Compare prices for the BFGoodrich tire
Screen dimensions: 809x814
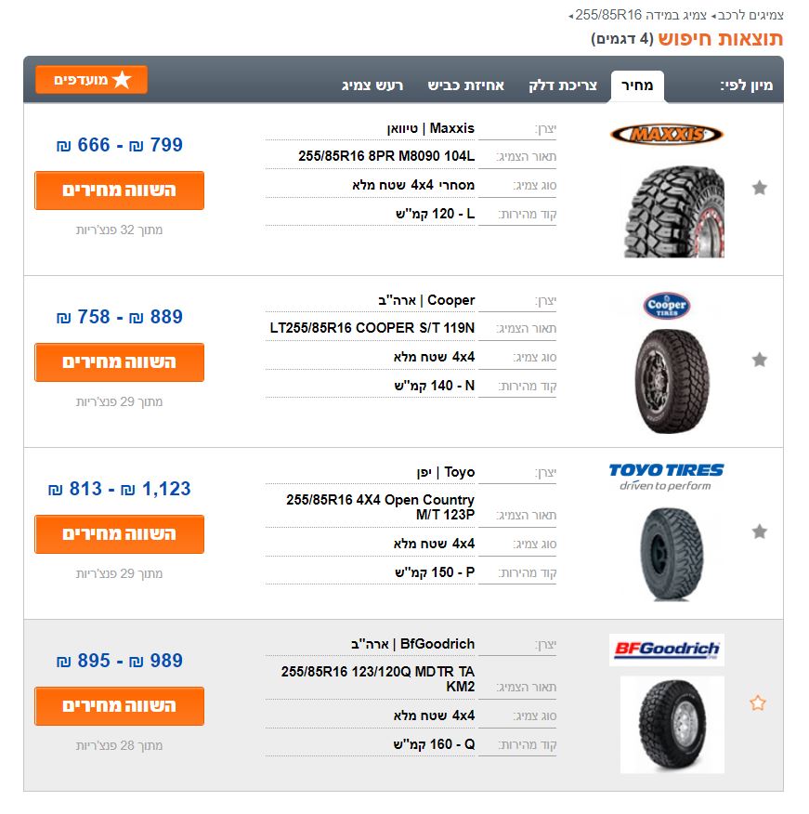119,706
